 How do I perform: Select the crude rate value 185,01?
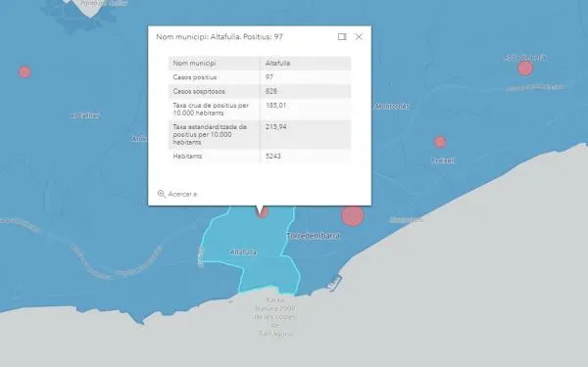coord(275,106)
